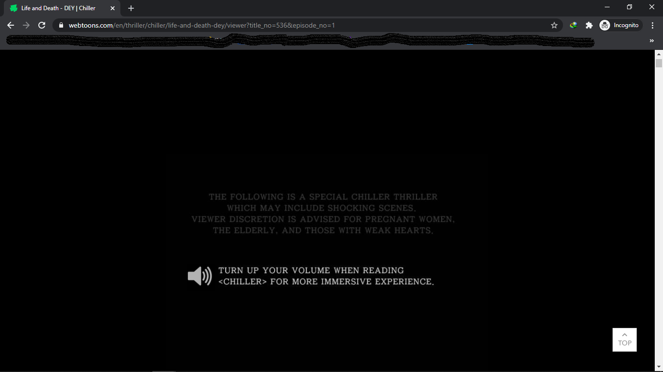Expand hidden bookmarks with double chevron

(652, 41)
